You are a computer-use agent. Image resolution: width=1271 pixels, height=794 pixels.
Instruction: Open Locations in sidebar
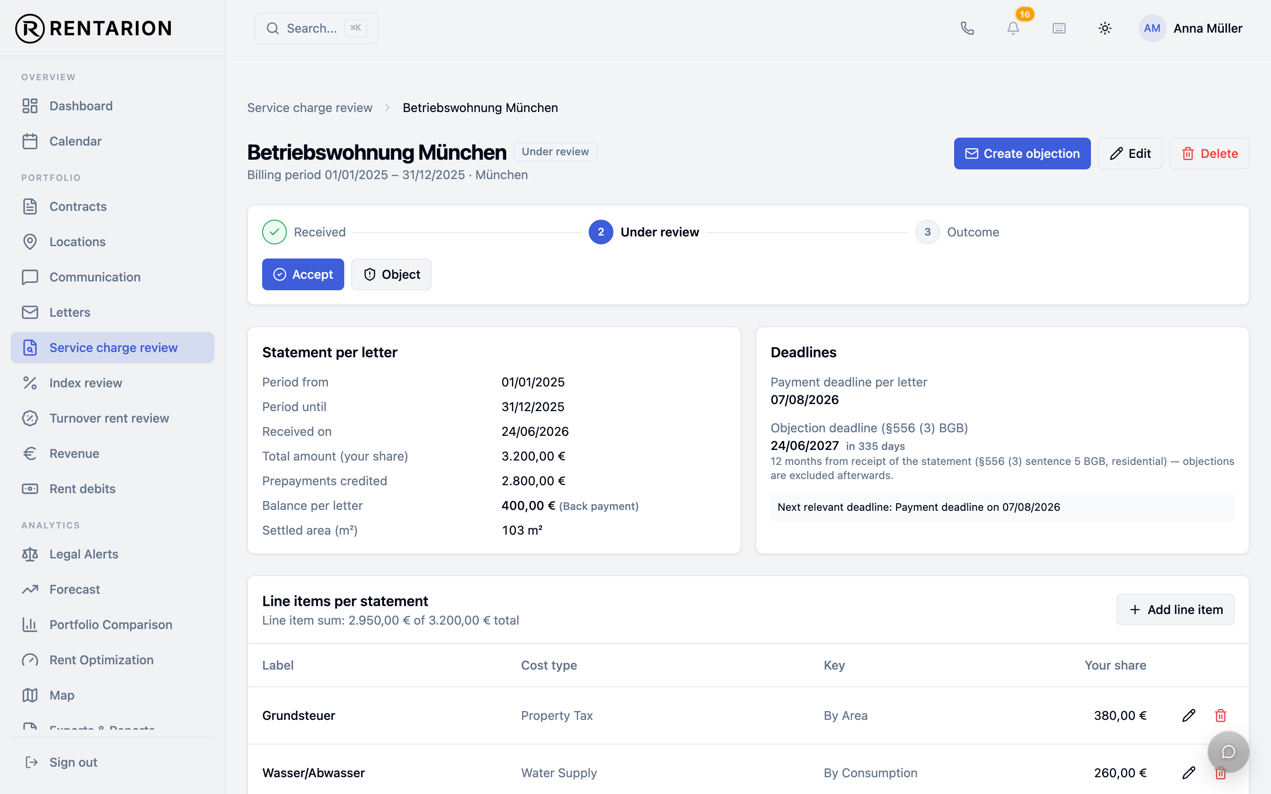113,242
